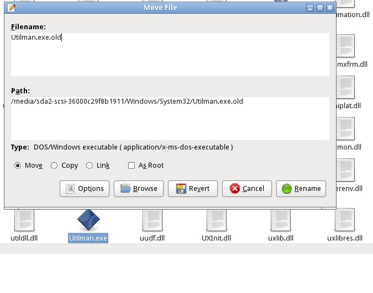Click the UXInit.dll filename label

pos(216,238)
